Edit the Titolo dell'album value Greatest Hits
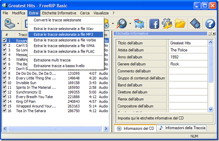The image size is (219, 141). 188,43
